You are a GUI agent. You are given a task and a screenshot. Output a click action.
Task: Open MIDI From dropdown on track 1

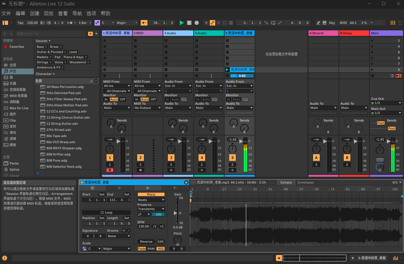click(117, 86)
